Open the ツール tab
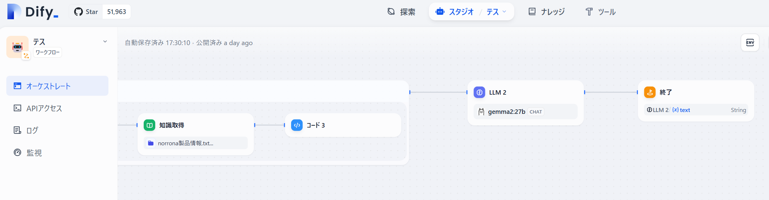The image size is (769, 200). pyautogui.click(x=600, y=12)
